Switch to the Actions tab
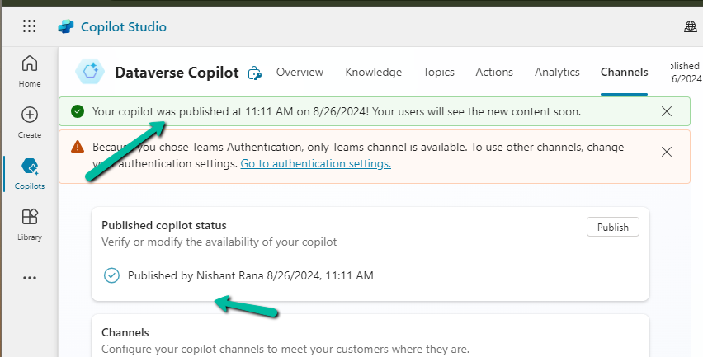Image resolution: width=703 pixels, height=357 pixels. pyautogui.click(x=494, y=72)
